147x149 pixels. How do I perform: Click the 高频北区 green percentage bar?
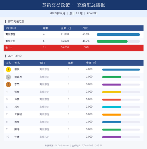pyautogui.click(x=112, y=41)
